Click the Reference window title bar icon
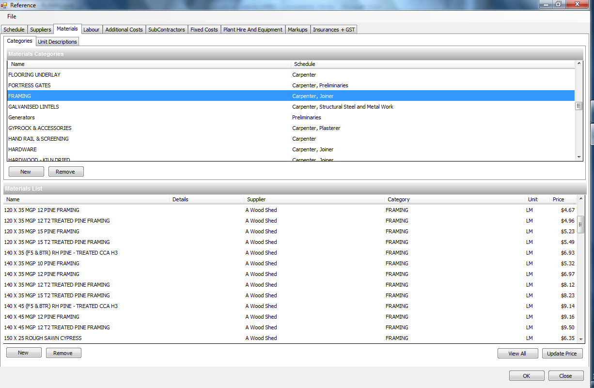The image size is (594, 388). pos(4,5)
